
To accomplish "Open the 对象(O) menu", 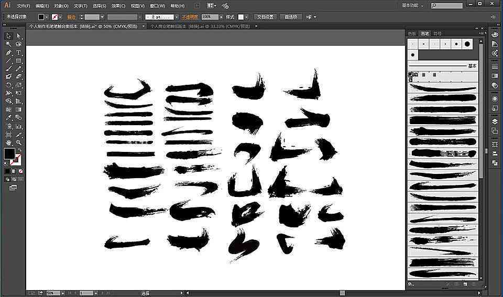I will pyautogui.click(x=61, y=6).
